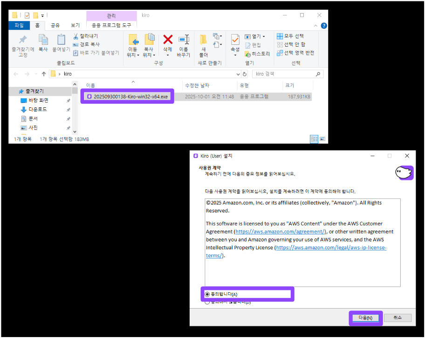The width and height of the screenshot is (425, 338).
Task: Select the agree (동의합니다) radio button
Action: [x=207, y=294]
